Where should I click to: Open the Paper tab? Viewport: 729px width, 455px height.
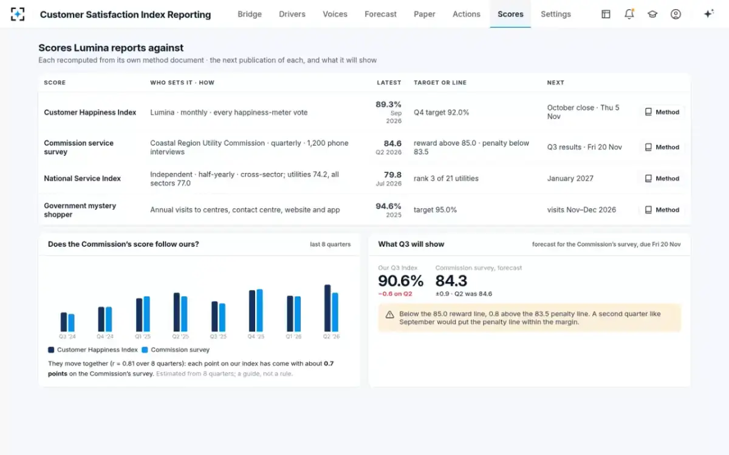pos(425,14)
